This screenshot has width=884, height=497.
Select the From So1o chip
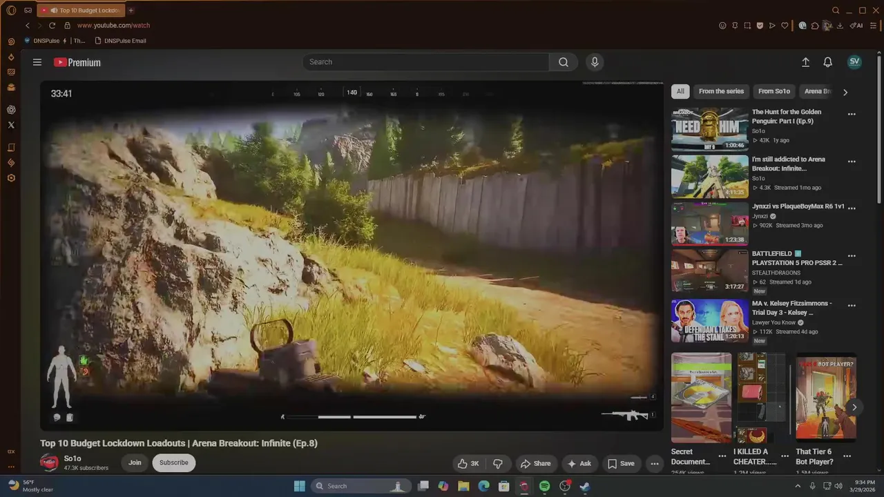[x=773, y=91]
